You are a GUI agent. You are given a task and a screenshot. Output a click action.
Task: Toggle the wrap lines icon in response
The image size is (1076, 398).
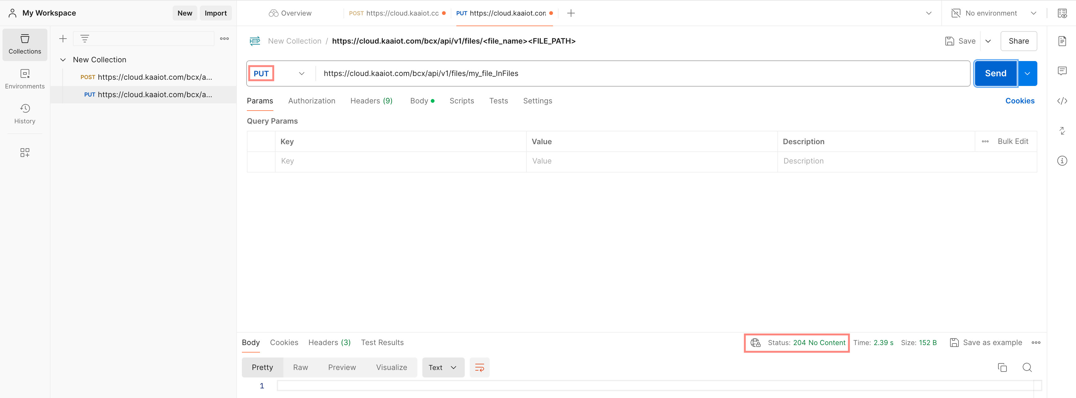[479, 367]
